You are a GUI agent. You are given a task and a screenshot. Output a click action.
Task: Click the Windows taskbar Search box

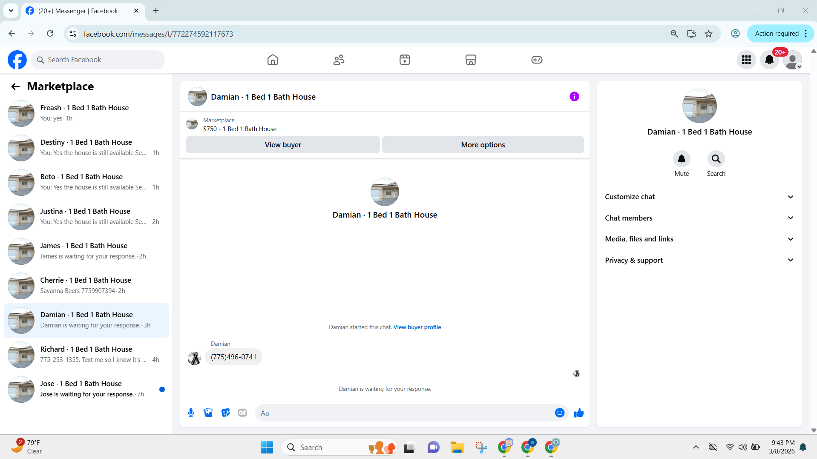(x=339, y=448)
